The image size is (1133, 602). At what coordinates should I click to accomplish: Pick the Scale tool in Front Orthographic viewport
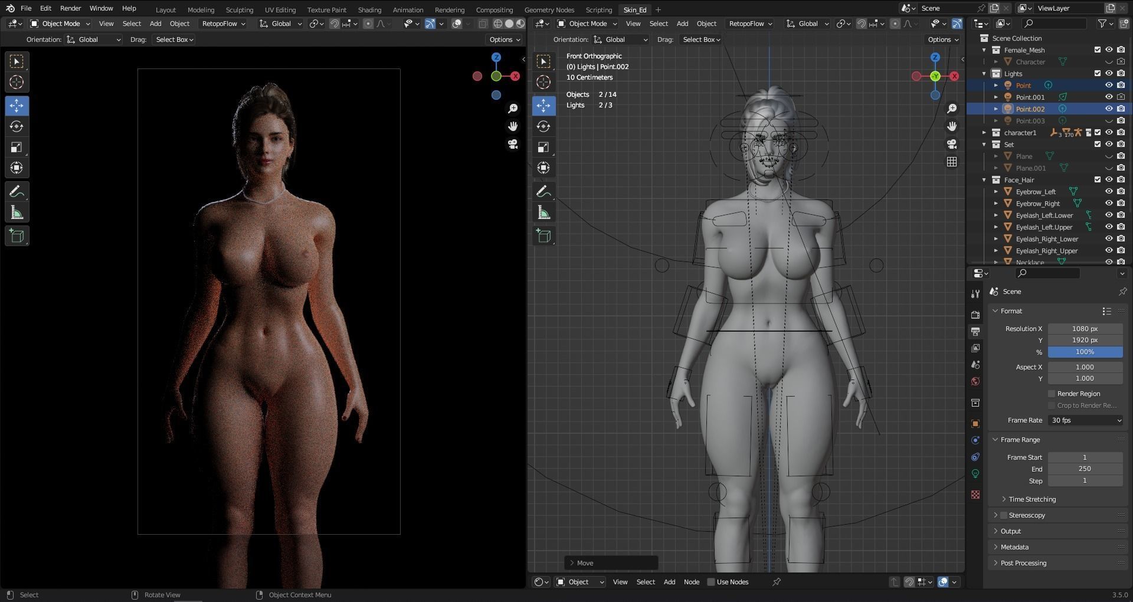(543, 147)
